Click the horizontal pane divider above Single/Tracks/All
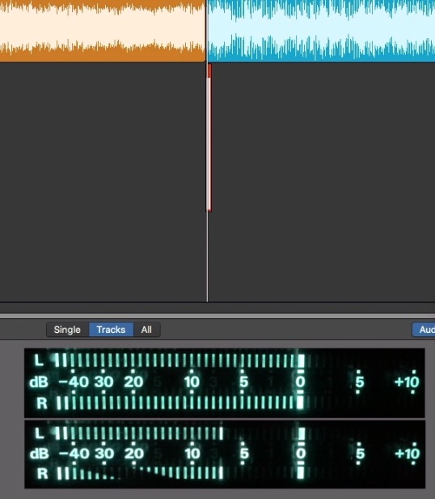This screenshot has height=499, width=435. pos(217,316)
